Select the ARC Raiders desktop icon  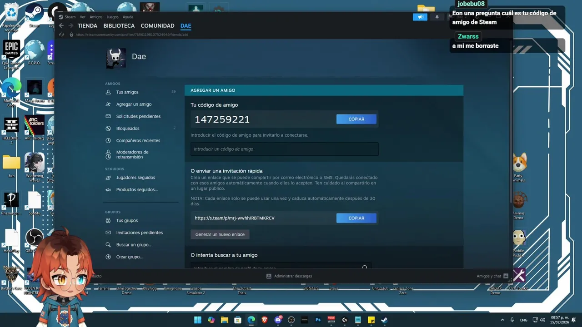pos(34,129)
